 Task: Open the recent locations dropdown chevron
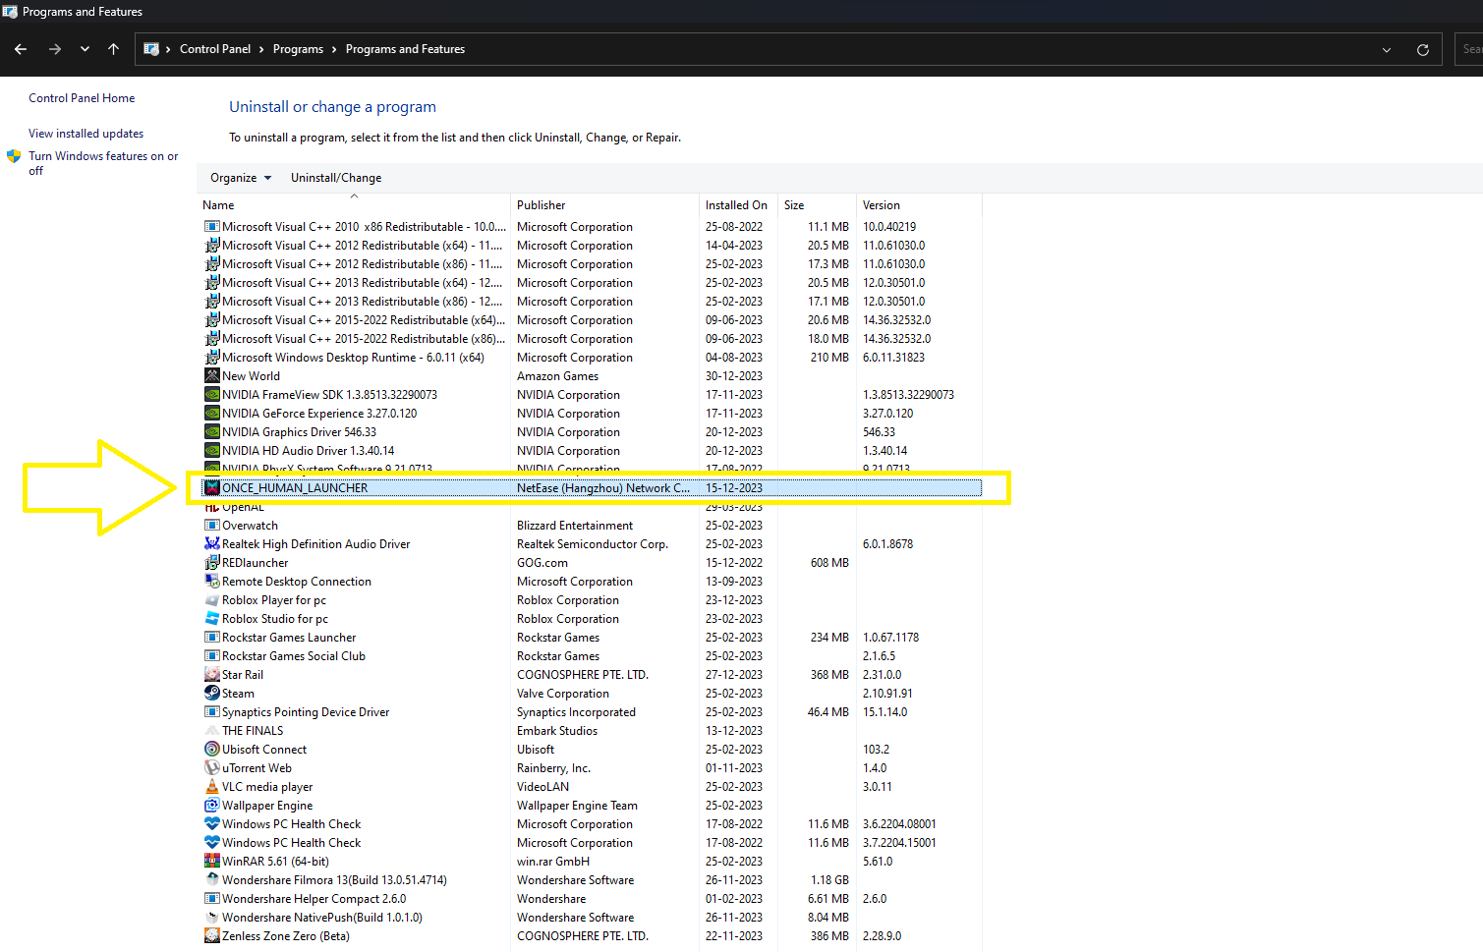[x=86, y=49]
